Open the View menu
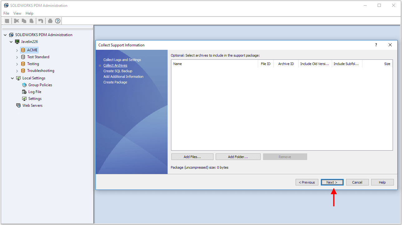The height and width of the screenshot is (225, 402). click(17, 13)
